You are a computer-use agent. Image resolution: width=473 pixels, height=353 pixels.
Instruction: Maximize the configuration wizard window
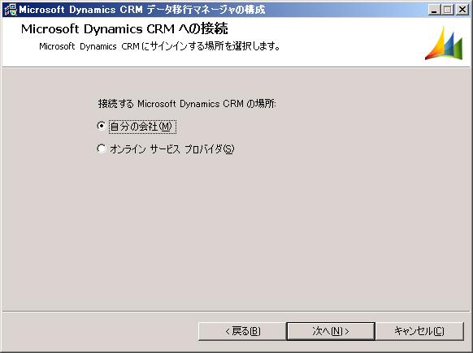coord(448,10)
